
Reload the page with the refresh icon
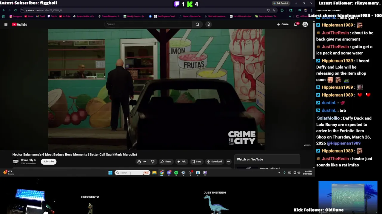15,10
